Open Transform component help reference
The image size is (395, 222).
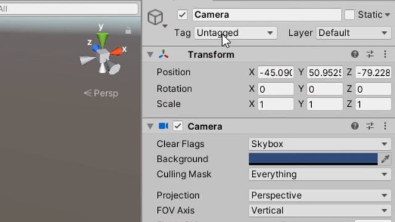pos(355,54)
